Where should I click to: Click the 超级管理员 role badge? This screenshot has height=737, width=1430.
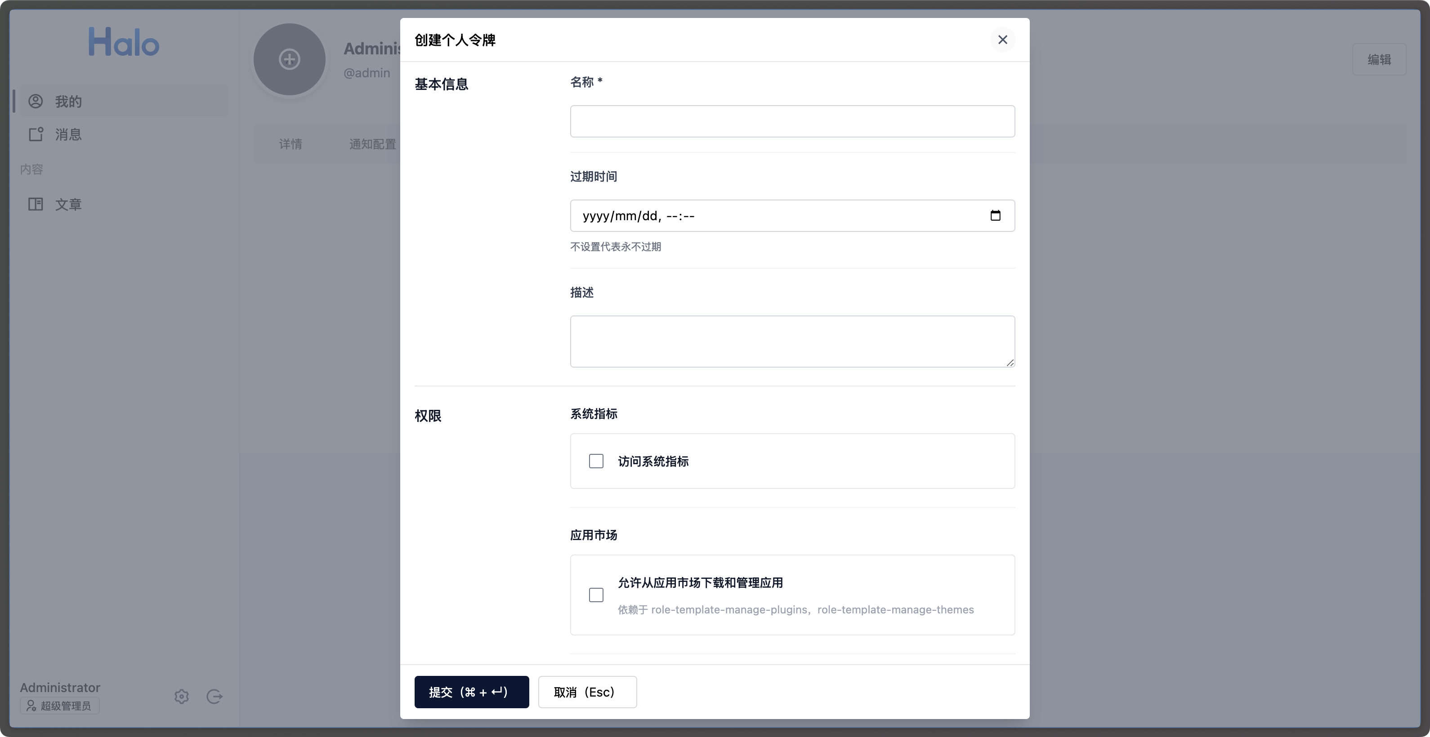tap(59, 706)
